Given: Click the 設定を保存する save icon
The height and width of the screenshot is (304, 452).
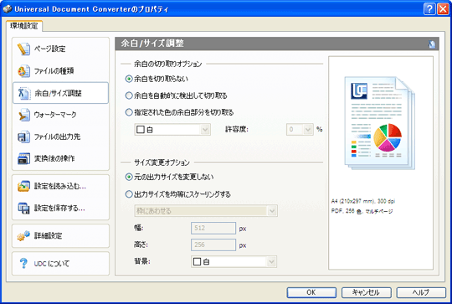Looking at the screenshot, I should 23,208.
